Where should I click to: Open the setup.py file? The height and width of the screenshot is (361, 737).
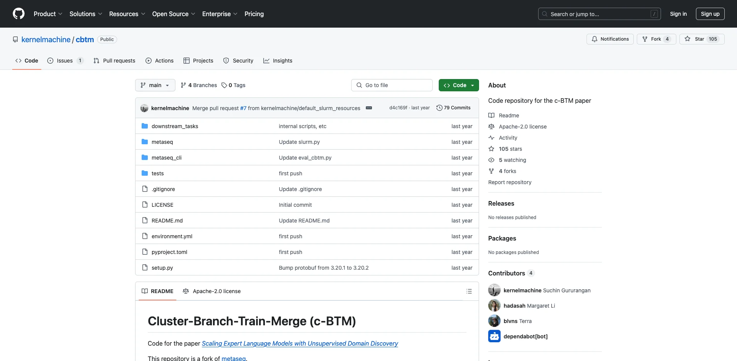tap(162, 268)
